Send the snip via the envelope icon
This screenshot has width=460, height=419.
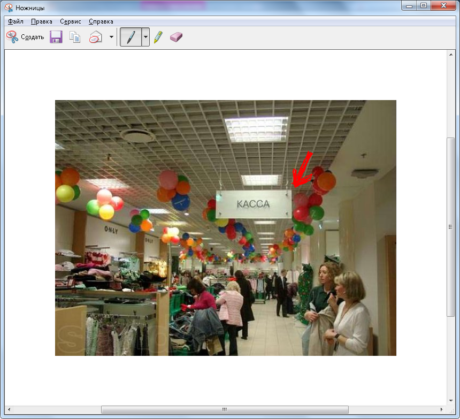(x=95, y=37)
